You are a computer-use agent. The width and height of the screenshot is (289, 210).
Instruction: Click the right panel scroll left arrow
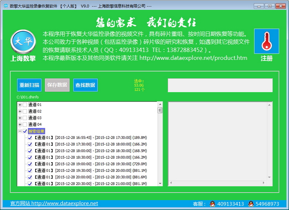click(171, 183)
